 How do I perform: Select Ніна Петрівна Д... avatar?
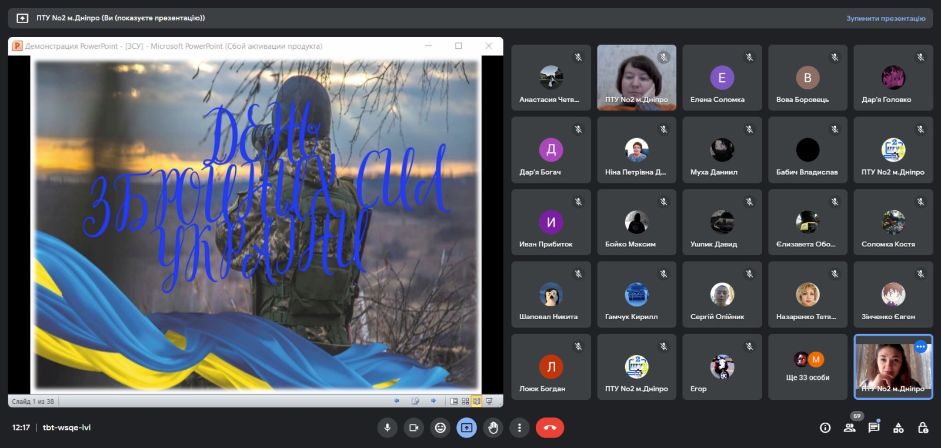click(x=636, y=150)
